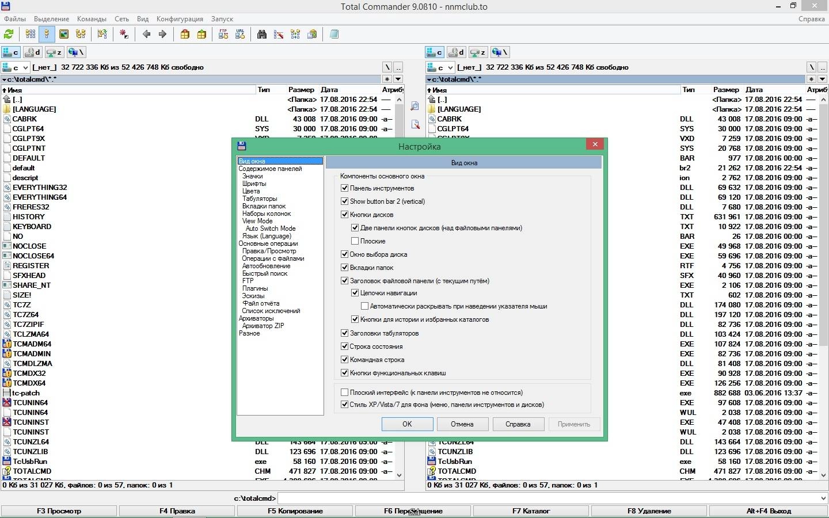Select 'Плагины' in settings category list
Screen dimensions: 829x518
tap(255, 288)
